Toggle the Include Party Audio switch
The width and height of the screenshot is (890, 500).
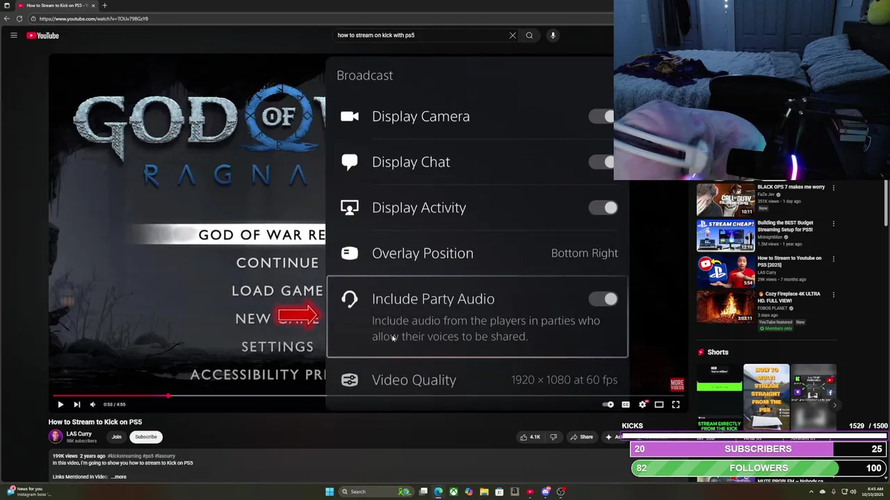[604, 299]
